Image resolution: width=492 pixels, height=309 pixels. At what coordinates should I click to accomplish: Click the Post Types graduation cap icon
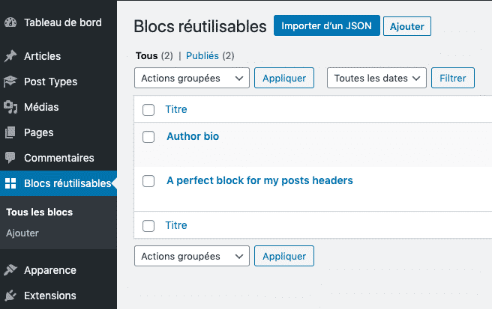click(10, 82)
